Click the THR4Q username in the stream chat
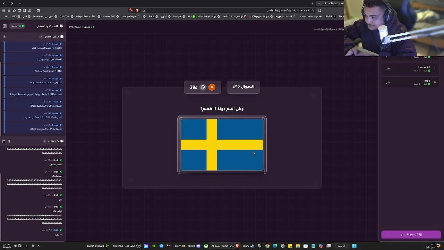This screenshot has width=444, height=250. [x=55, y=230]
